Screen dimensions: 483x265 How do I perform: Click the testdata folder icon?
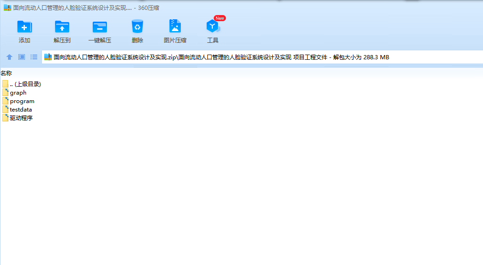5,109
